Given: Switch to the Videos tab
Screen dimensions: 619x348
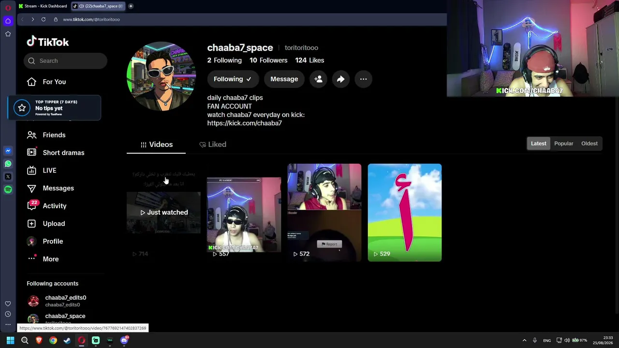Looking at the screenshot, I should point(156,145).
